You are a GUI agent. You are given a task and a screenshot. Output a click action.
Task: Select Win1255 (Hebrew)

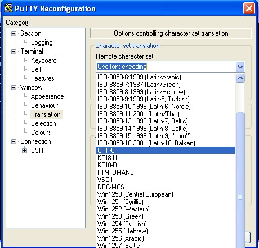tap(166, 231)
